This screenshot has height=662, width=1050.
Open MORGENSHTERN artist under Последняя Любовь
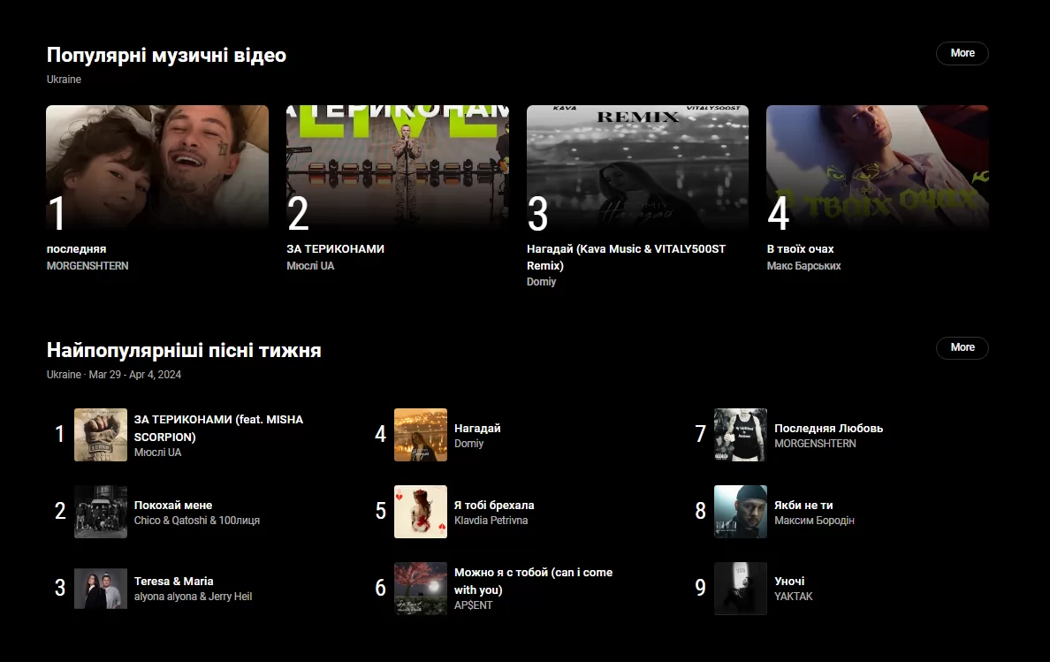point(815,443)
